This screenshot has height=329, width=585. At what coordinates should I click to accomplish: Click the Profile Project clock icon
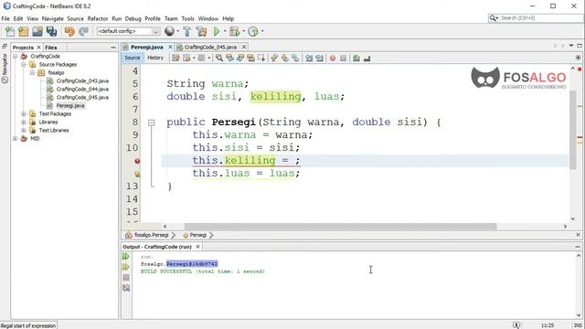click(x=253, y=31)
